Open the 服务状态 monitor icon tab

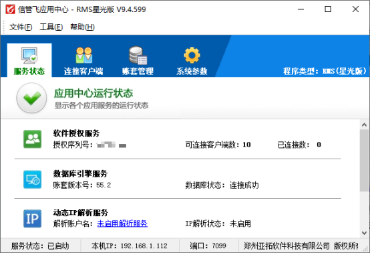(29, 56)
